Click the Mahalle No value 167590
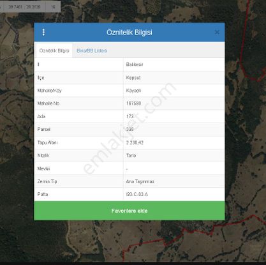This screenshot has width=266, height=265. pyautogui.click(x=133, y=103)
